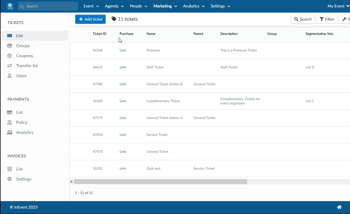Open the My Event dropdown
The width and height of the screenshot is (350, 214).
[x=338, y=6]
